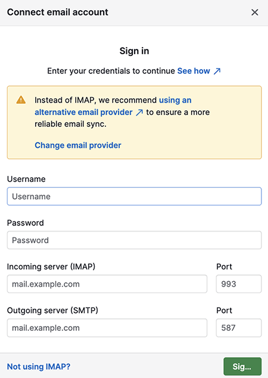Focus the Password input field
This screenshot has width=268, height=378.
pyautogui.click(x=134, y=240)
